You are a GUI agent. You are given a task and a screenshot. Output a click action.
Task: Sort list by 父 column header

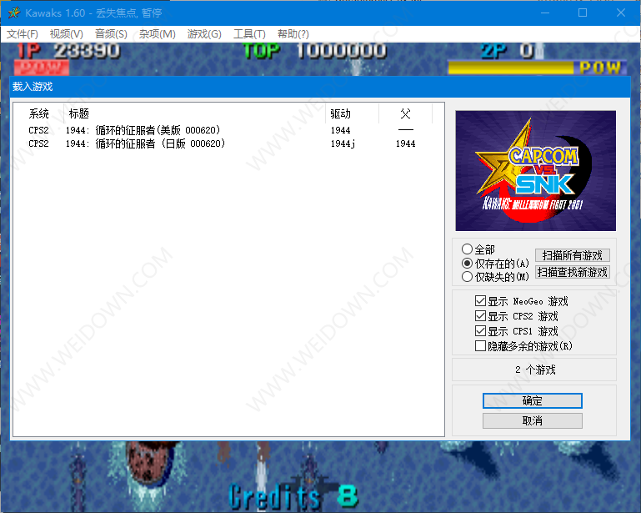click(x=406, y=113)
